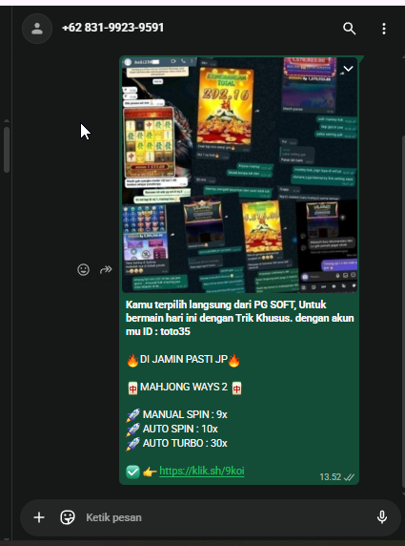The width and height of the screenshot is (405, 546).
Task: Click the 13.52 message timestamp
Action: 331,477
